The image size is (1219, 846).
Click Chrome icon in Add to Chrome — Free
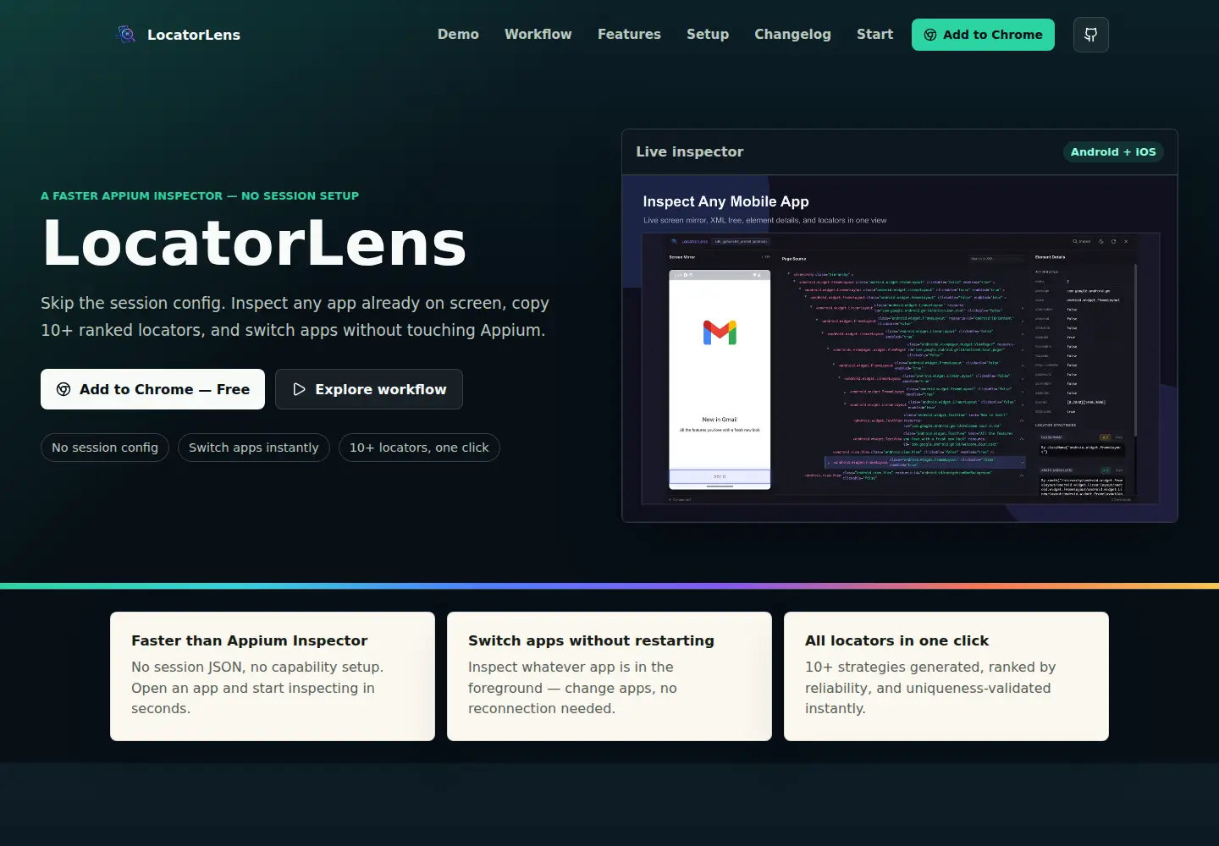coord(63,389)
